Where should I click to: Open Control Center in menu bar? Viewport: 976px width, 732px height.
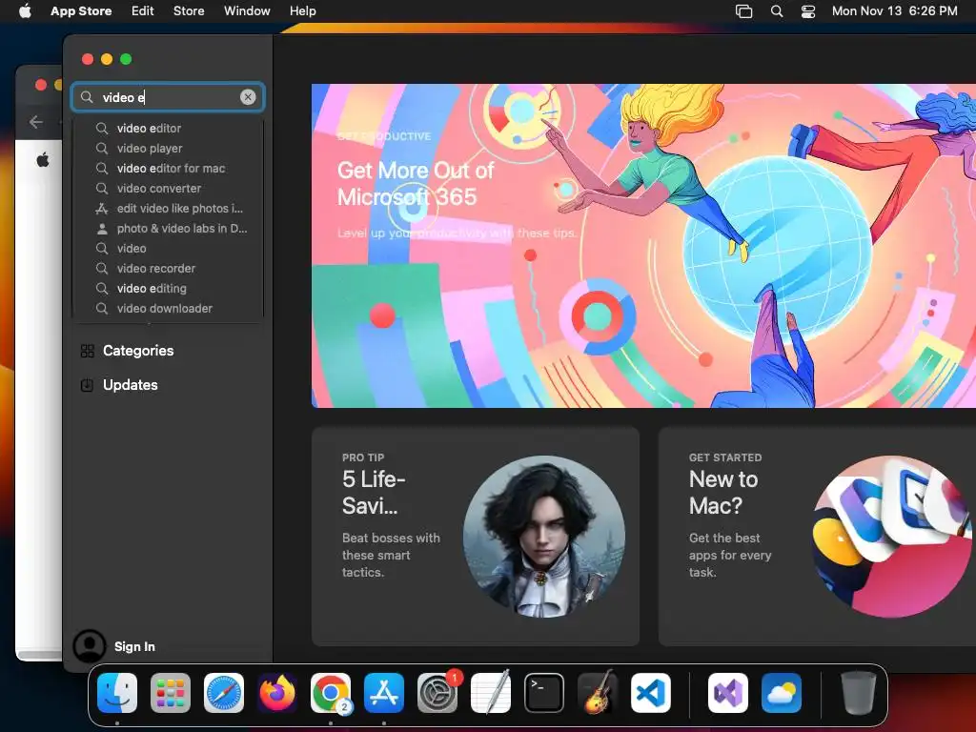click(x=808, y=11)
